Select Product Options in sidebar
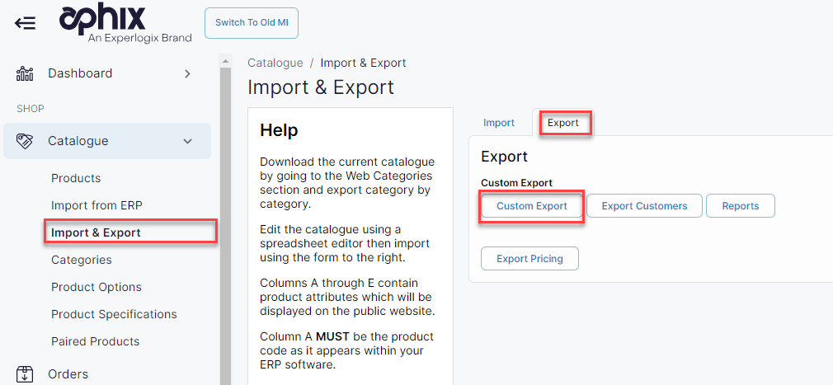This screenshot has width=833, height=385. 96,287
